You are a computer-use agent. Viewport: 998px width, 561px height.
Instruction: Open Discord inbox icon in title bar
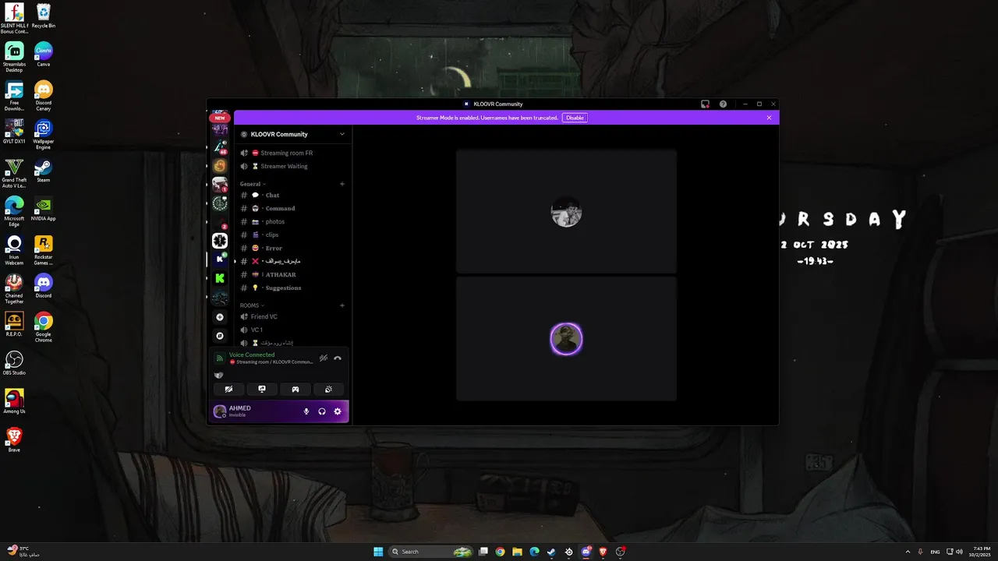click(705, 104)
